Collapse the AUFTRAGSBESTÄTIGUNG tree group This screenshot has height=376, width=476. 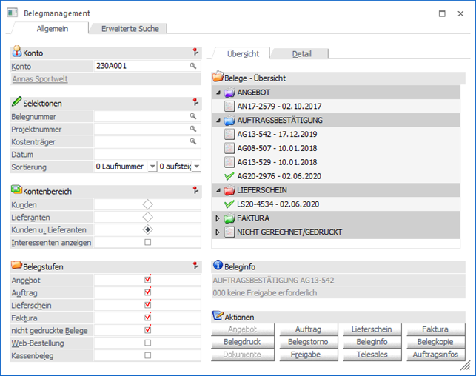pyautogui.click(x=217, y=120)
